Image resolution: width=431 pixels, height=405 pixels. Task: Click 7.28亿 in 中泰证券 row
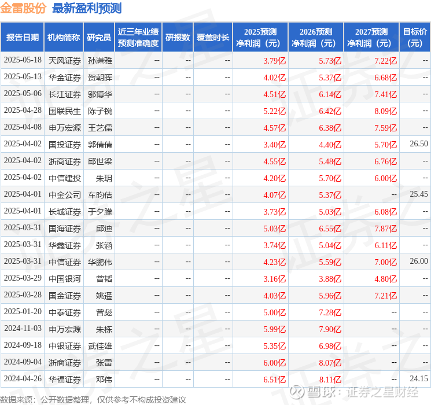pos(330,312)
